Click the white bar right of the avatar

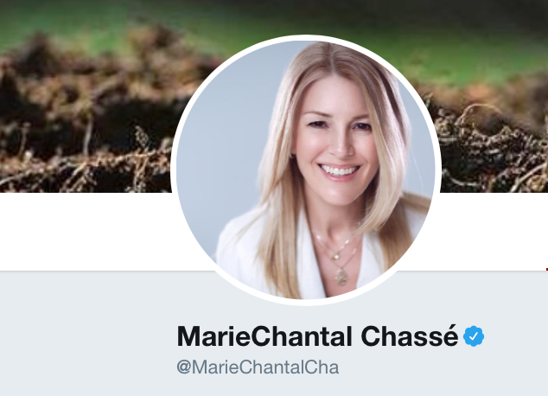tap(489, 231)
